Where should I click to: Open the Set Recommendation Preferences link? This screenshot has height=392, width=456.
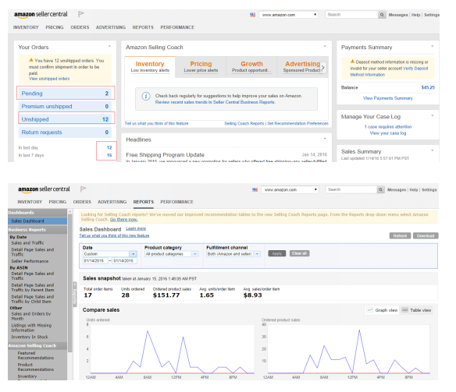point(297,123)
